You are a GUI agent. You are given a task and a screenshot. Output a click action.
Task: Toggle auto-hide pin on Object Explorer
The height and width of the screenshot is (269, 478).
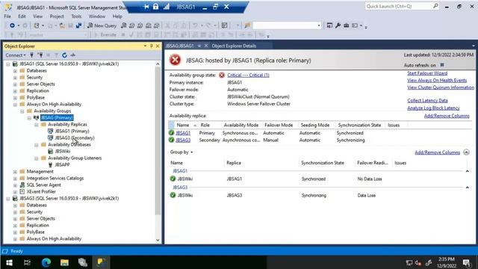pos(151,46)
